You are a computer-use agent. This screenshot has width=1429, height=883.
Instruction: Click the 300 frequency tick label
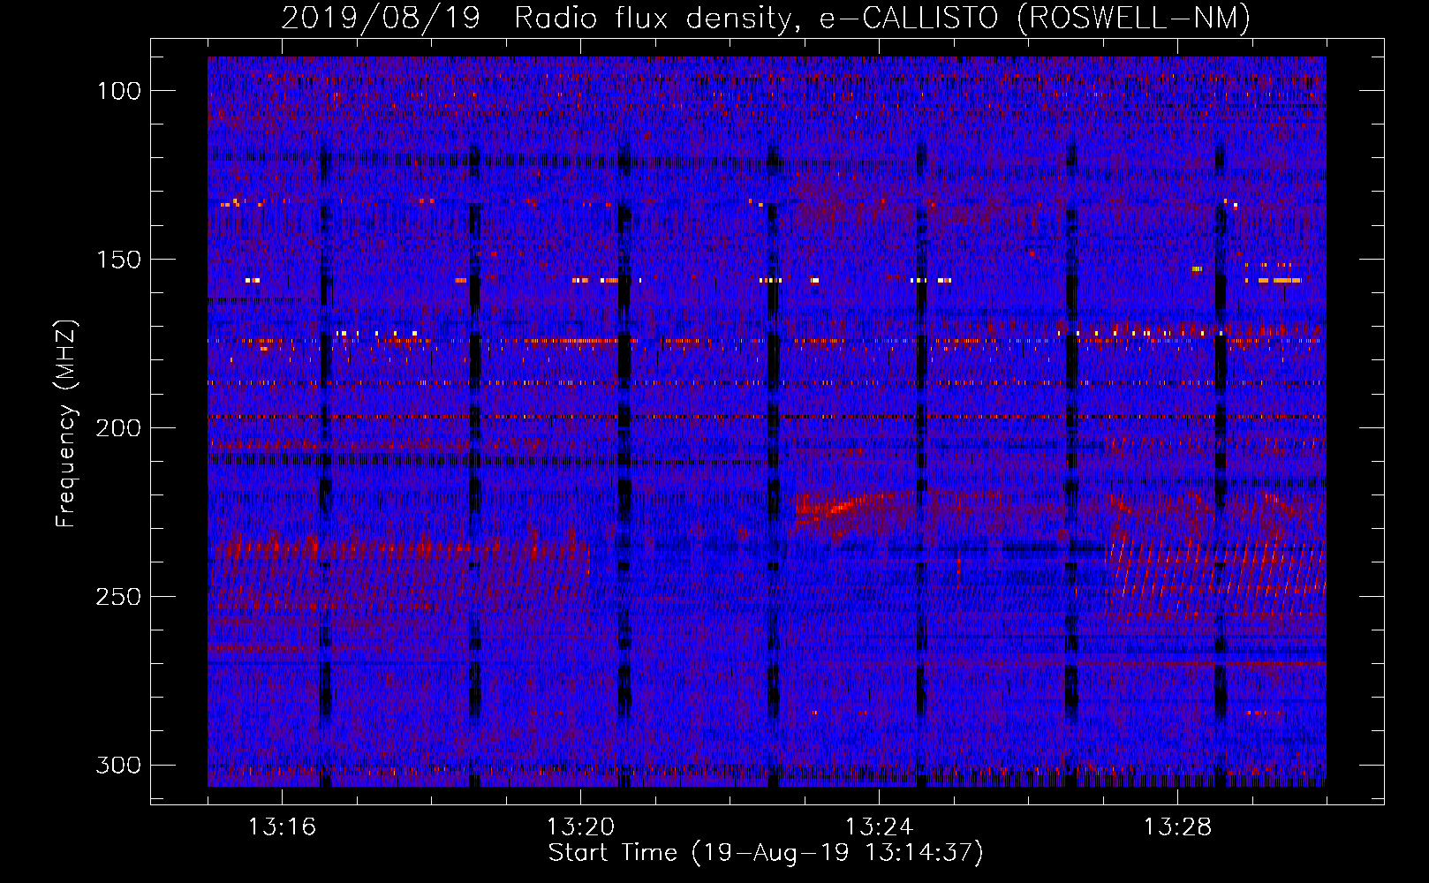[119, 765]
